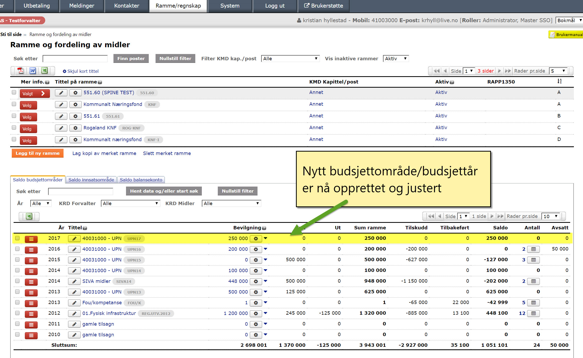Tick checkbox for 551.61 ramme

(14, 116)
